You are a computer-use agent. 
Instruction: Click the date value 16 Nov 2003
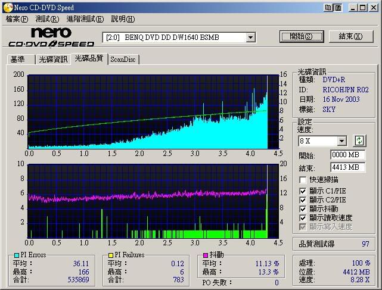click(341, 99)
